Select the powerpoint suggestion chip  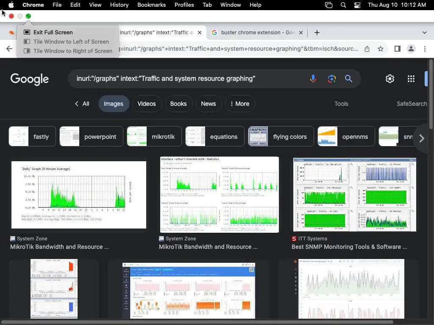(x=92, y=137)
